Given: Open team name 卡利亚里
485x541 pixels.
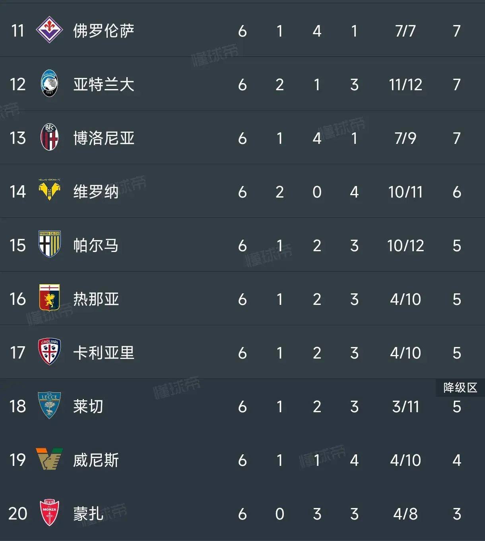Looking at the screenshot, I should pos(104,353).
